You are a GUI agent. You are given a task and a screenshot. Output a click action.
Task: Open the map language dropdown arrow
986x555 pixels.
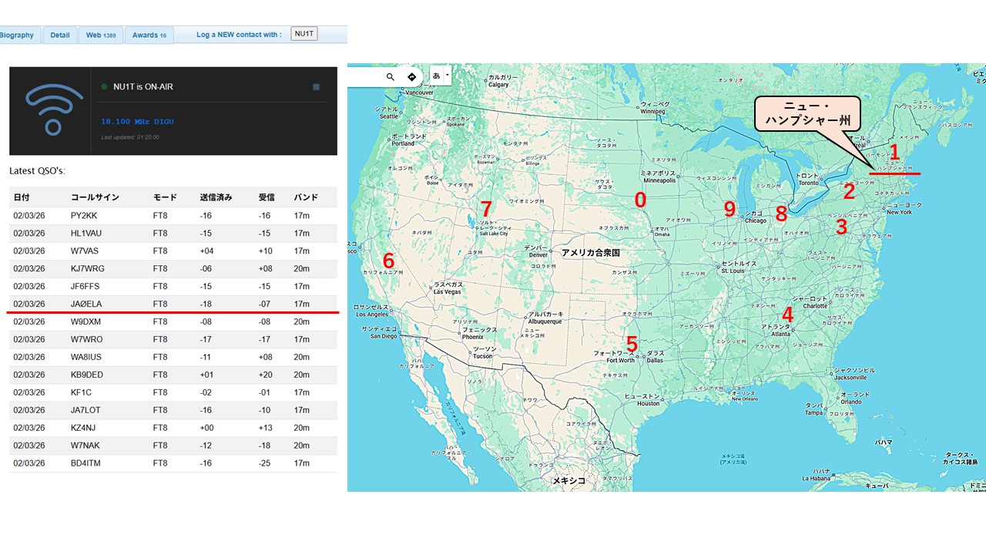[x=448, y=76]
